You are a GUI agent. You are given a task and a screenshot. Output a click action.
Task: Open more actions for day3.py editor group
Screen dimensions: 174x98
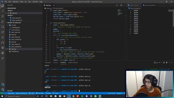tap(124, 5)
